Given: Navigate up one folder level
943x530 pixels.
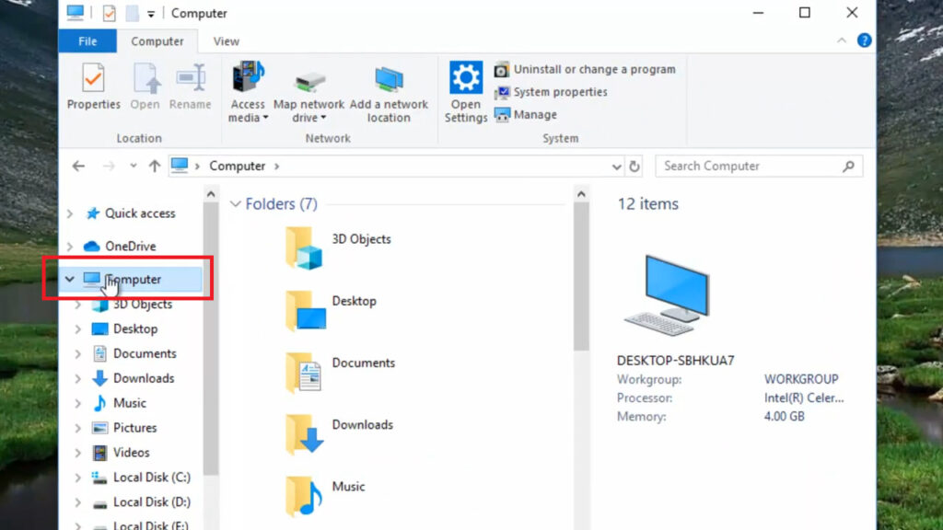Looking at the screenshot, I should click(x=154, y=166).
